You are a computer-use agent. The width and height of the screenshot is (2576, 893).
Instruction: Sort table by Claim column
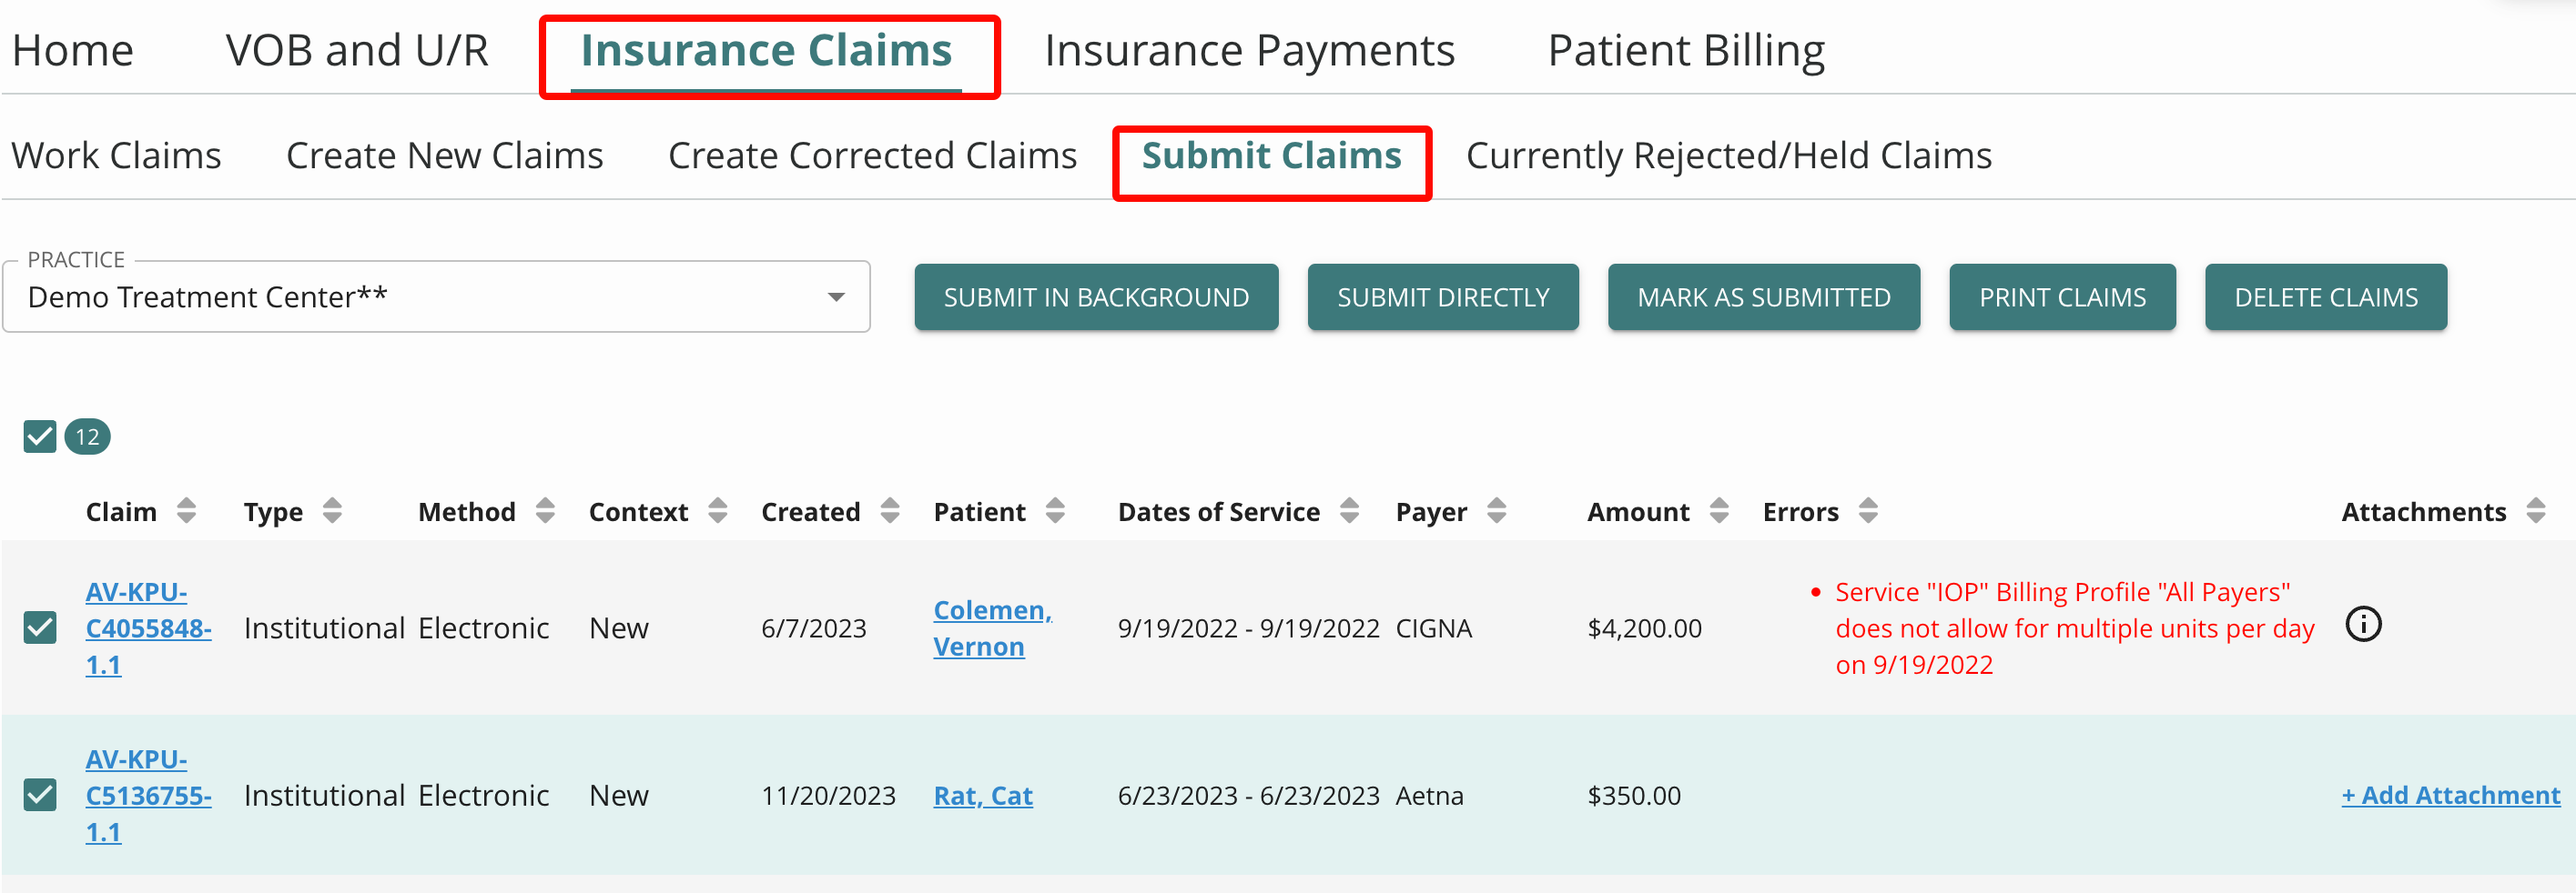pyautogui.click(x=186, y=510)
